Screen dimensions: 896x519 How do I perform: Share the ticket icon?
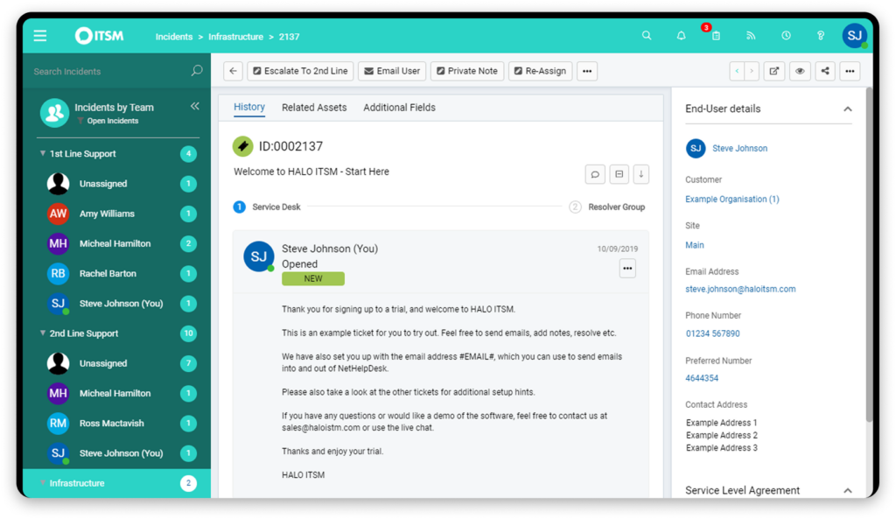coord(825,71)
